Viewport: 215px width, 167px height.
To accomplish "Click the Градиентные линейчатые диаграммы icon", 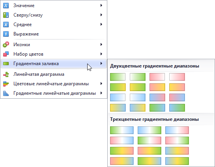I will pyautogui.click(x=6, y=93).
